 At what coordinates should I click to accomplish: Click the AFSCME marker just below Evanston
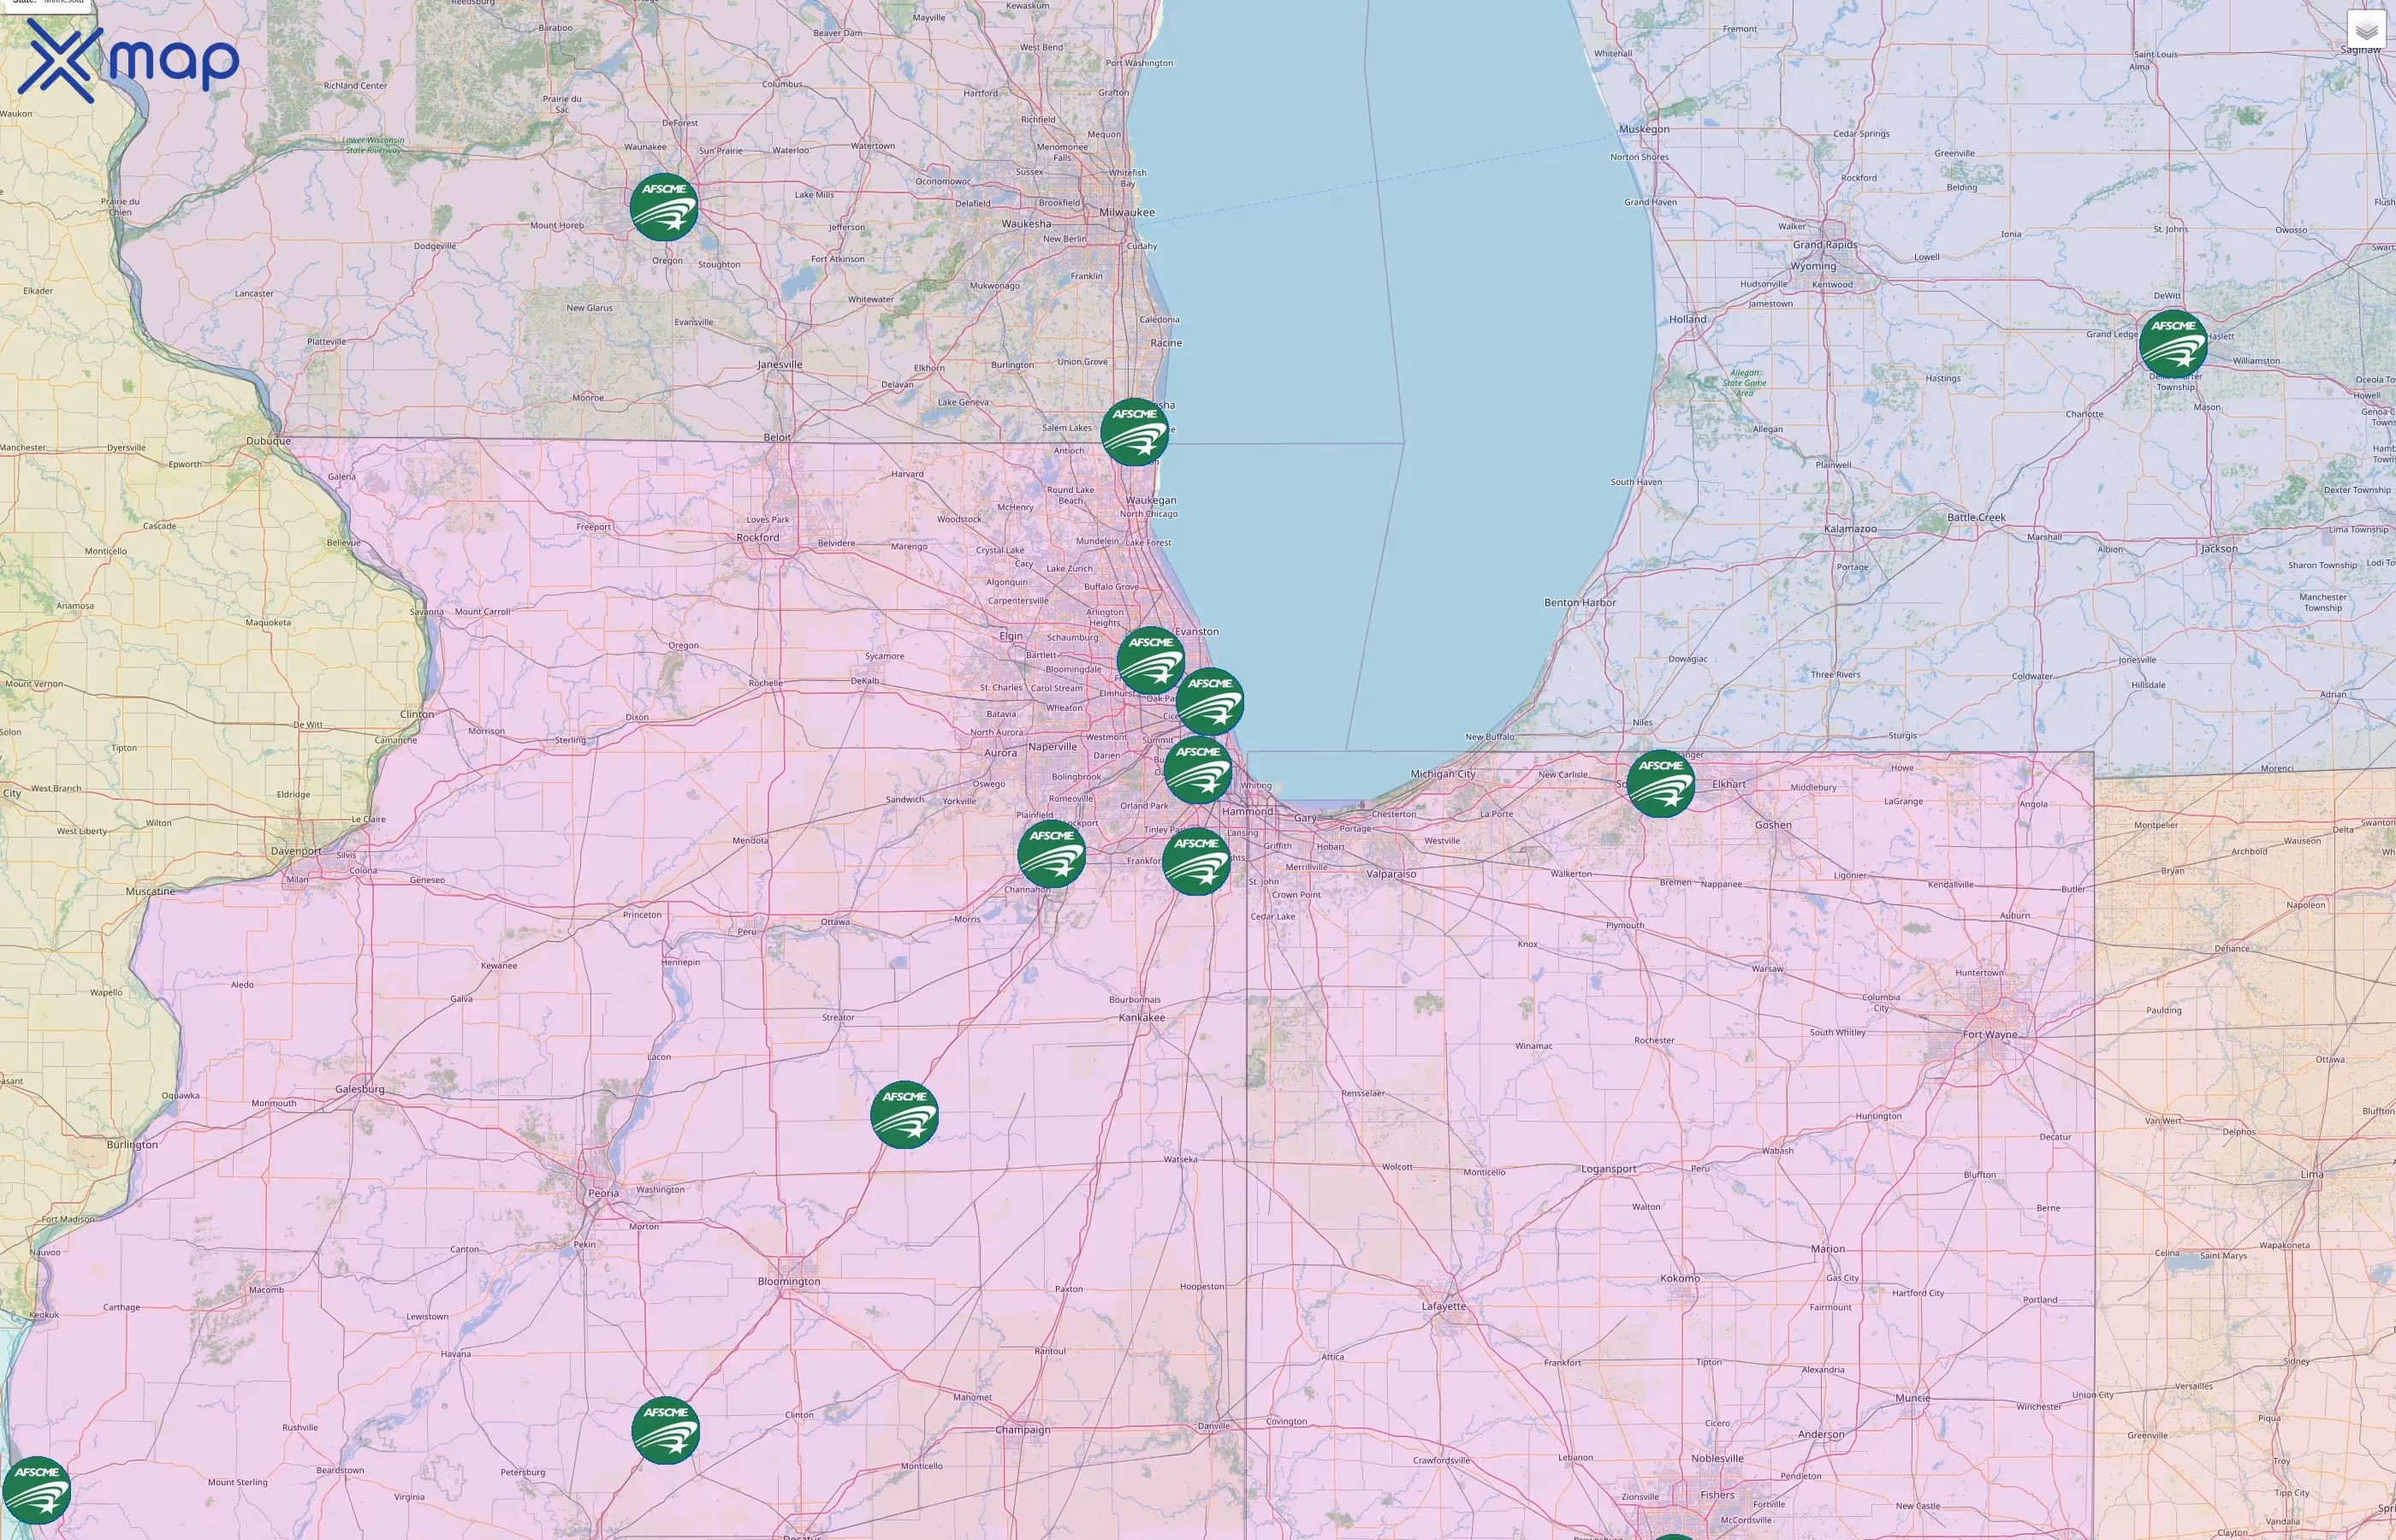(x=1150, y=661)
